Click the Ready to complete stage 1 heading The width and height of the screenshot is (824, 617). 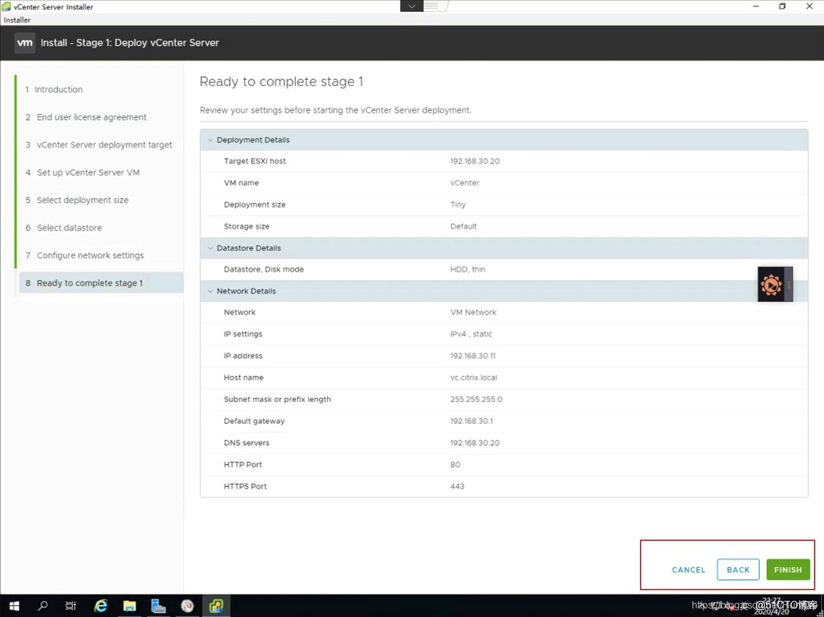tap(281, 82)
